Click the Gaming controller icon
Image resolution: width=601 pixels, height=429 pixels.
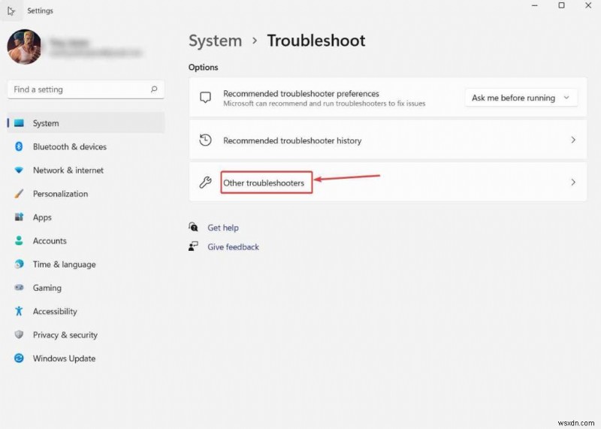pos(19,288)
